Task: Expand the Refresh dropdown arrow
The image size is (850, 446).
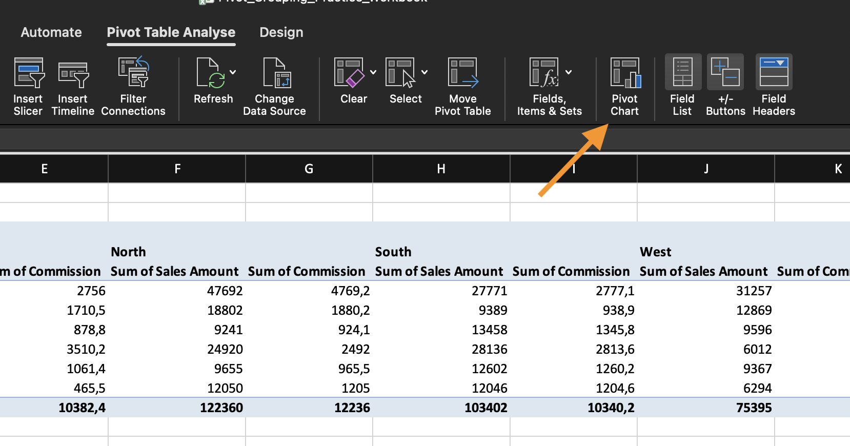Action: [x=233, y=72]
